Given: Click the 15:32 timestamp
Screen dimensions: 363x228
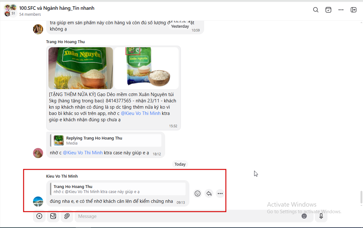Looking at the screenshot, I should (173, 126).
